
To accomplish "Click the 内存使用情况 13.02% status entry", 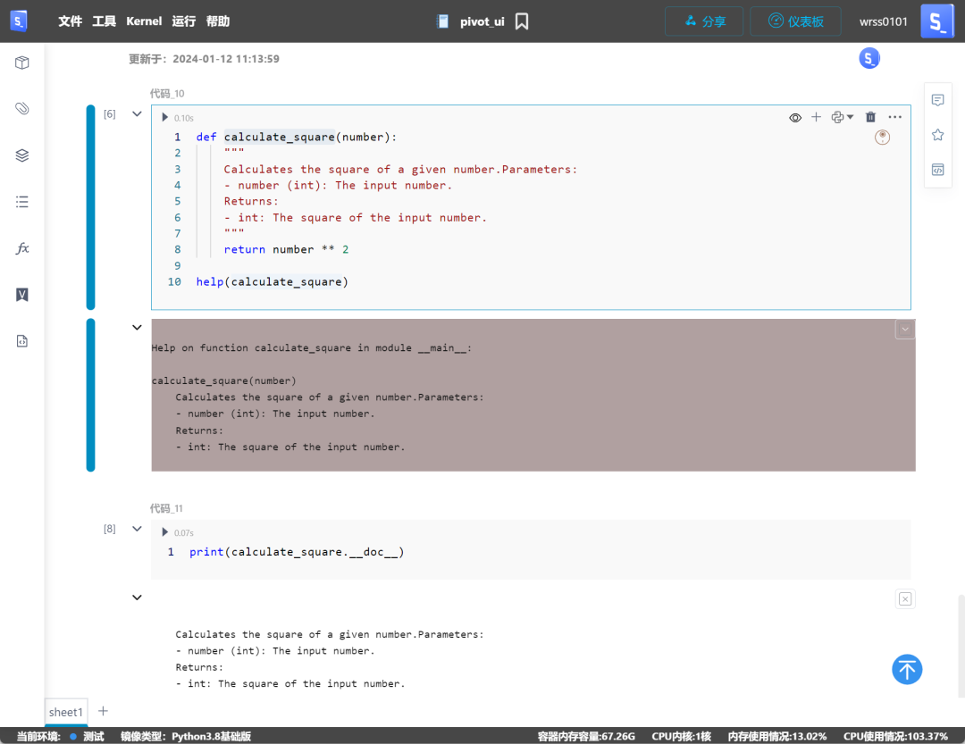I will pos(776,736).
